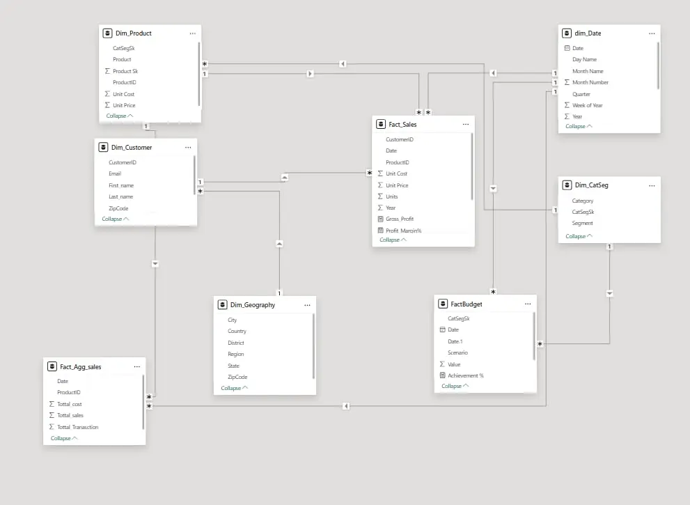This screenshot has width=690, height=505.
Task: Click the Fact_Sales table scrollbar
Action: [x=472, y=166]
